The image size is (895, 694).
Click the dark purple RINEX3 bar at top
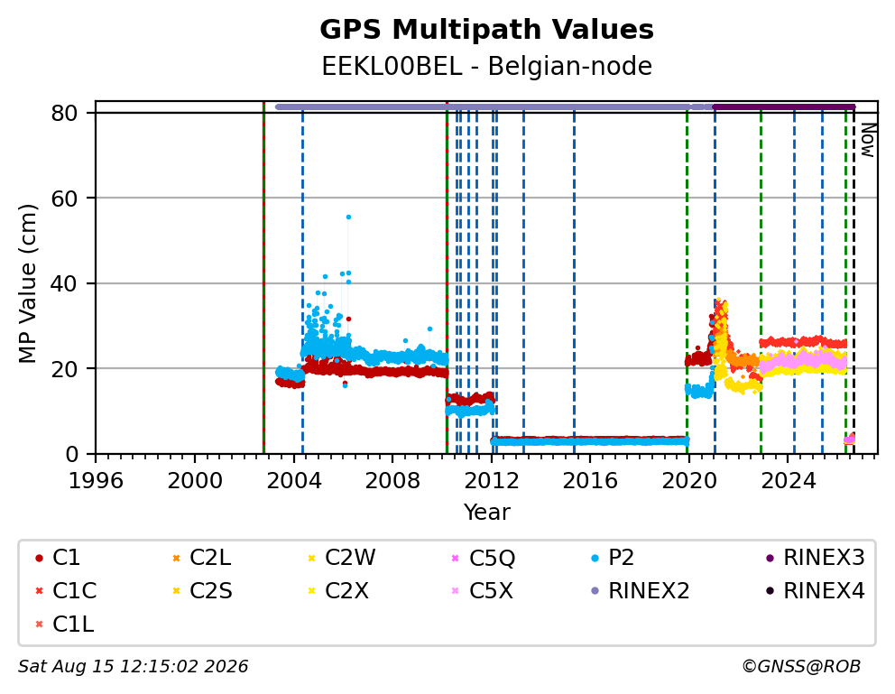click(x=784, y=106)
